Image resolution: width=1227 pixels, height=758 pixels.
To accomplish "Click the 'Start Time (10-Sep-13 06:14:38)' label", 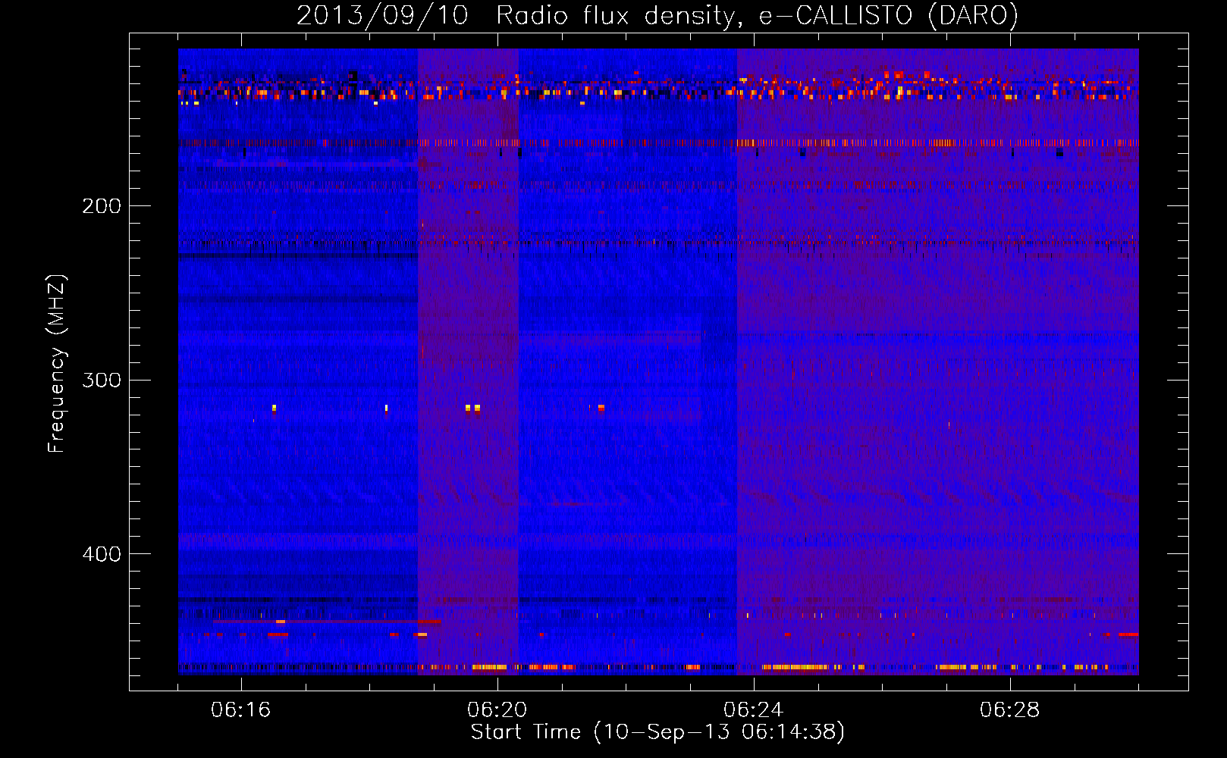I will click(657, 732).
